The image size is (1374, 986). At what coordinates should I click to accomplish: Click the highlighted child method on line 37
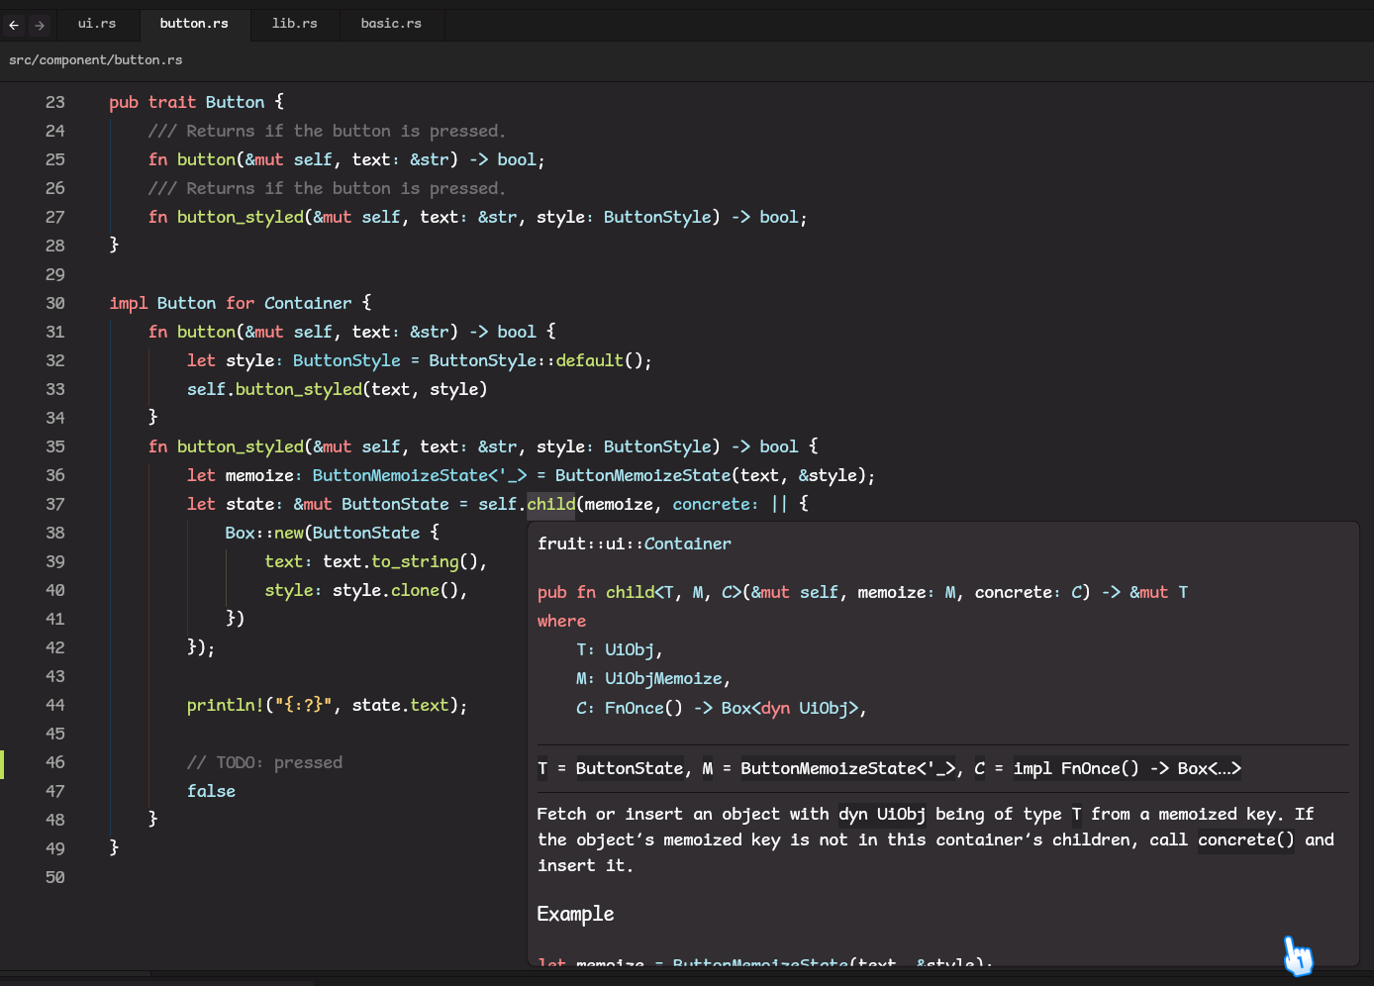[550, 504]
